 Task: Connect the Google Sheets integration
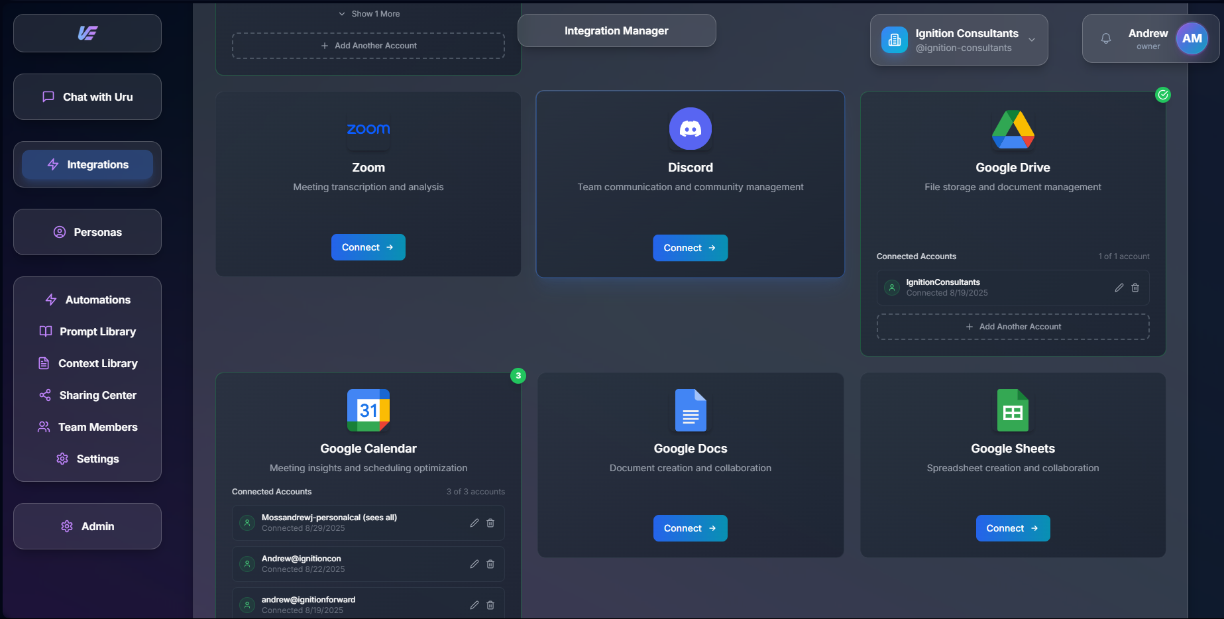(1013, 528)
